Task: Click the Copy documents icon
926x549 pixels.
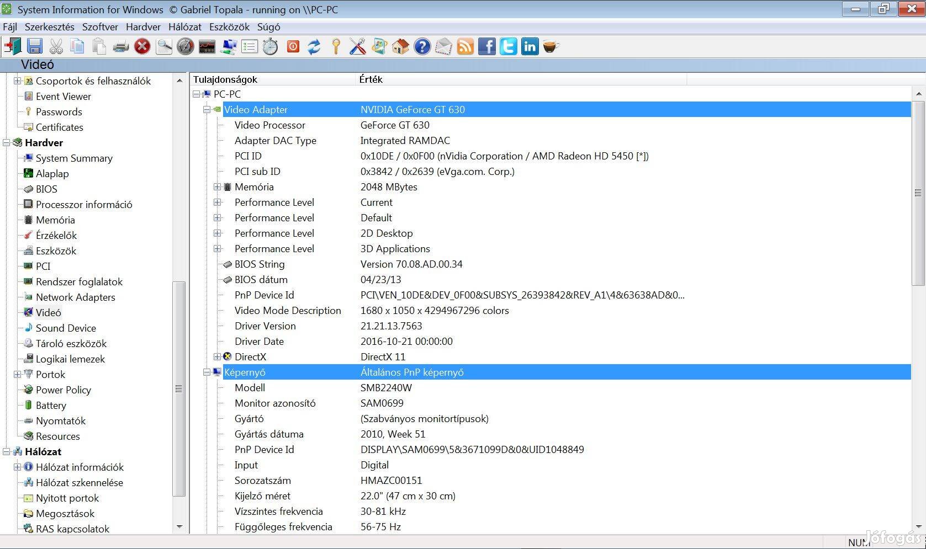Action: click(77, 46)
